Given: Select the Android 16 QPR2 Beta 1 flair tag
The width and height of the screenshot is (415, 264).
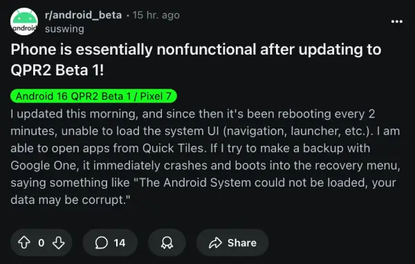Looking at the screenshot, I should (x=93, y=96).
